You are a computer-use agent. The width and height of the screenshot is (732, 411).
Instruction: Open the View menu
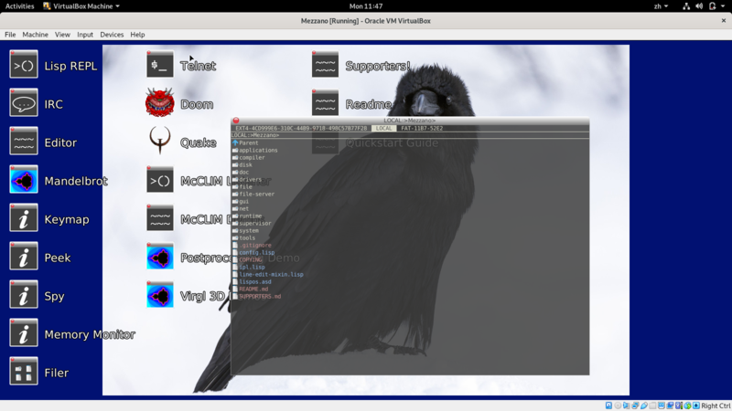click(62, 35)
